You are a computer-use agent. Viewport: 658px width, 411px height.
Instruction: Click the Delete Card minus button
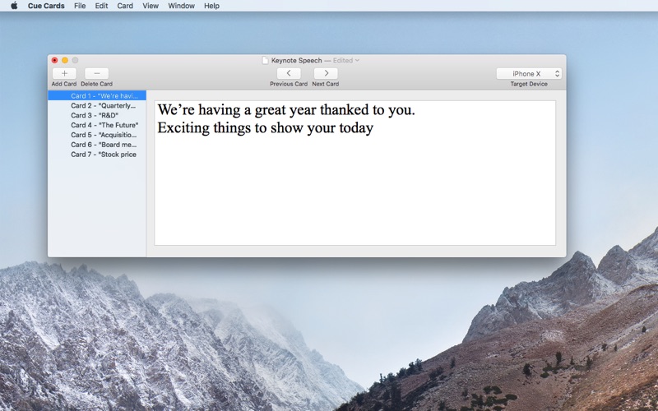point(96,73)
